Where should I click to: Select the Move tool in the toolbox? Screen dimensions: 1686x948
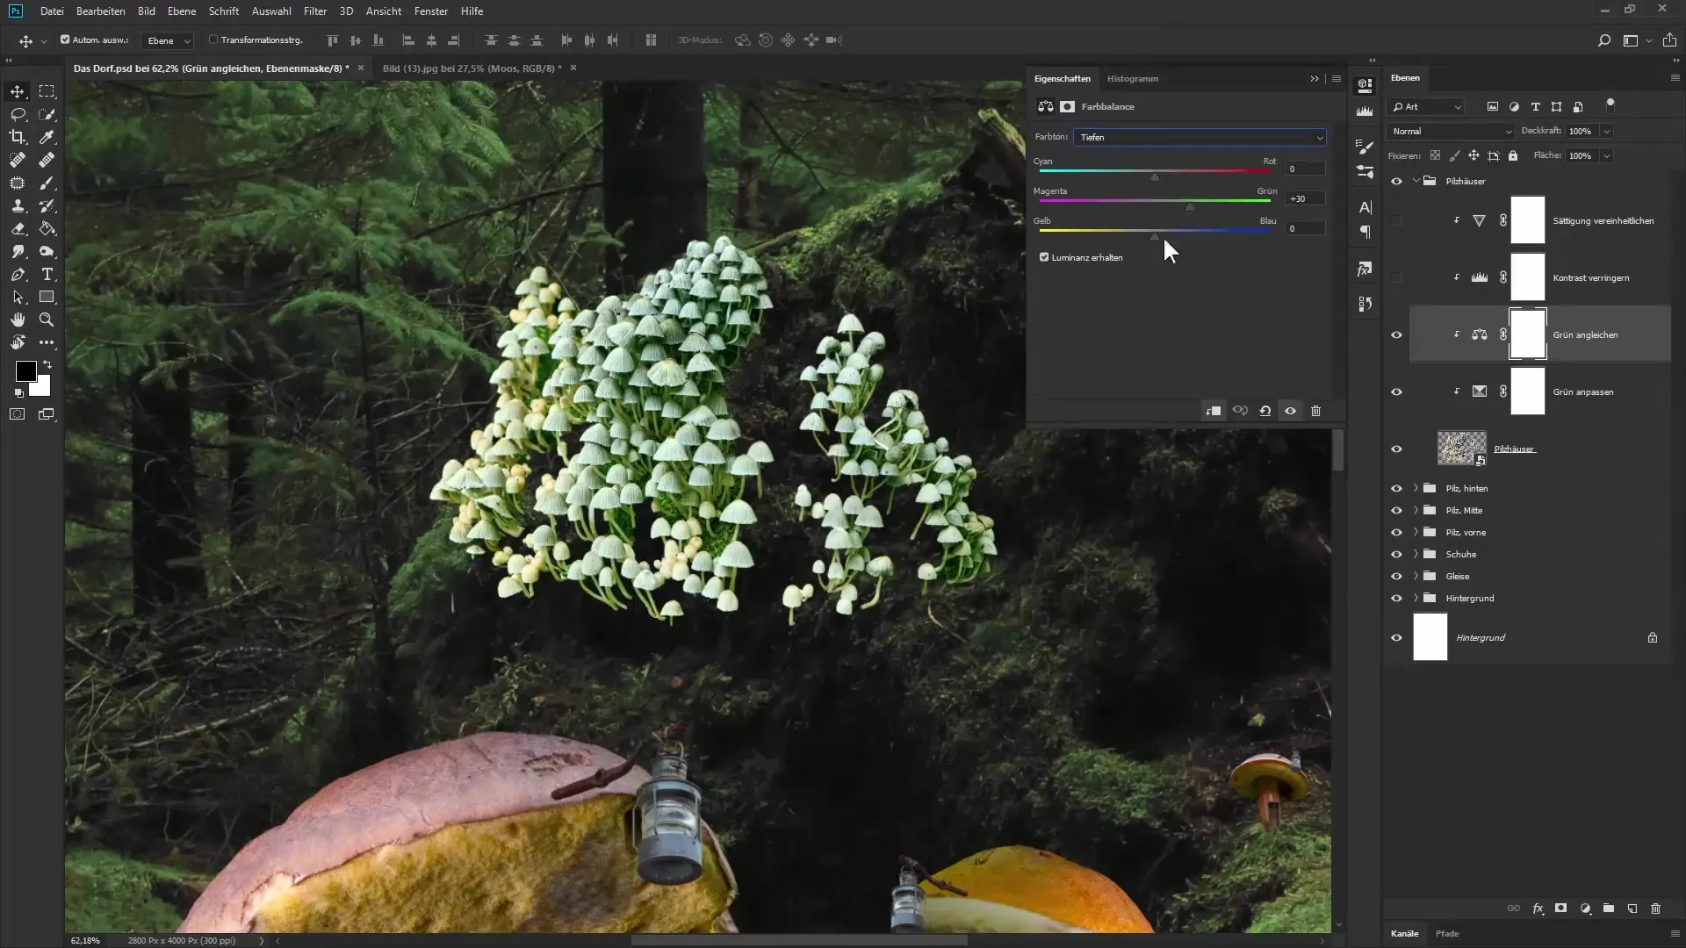tap(18, 91)
